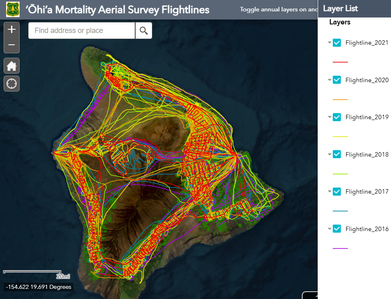The height and width of the screenshot is (299, 391).
Task: Disable the Flightline_2018 layer checkbox
Action: (337, 154)
